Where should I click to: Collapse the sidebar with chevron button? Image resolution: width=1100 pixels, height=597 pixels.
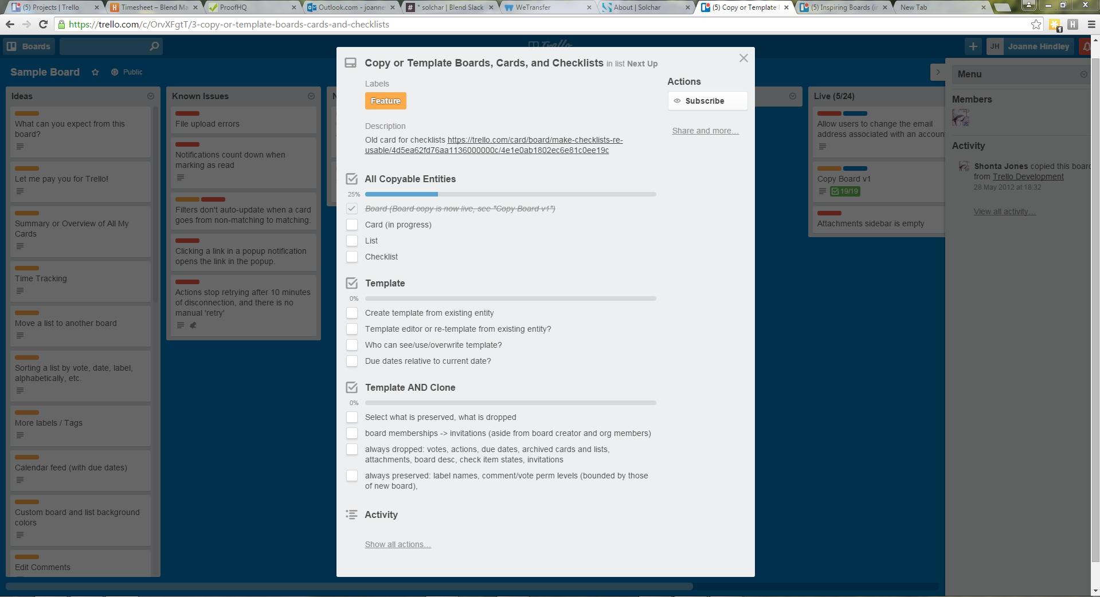938,72
